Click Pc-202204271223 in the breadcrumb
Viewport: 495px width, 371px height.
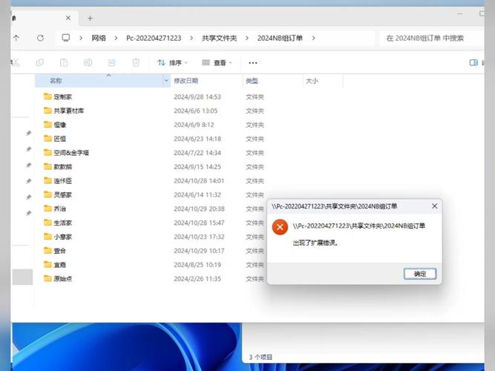154,38
